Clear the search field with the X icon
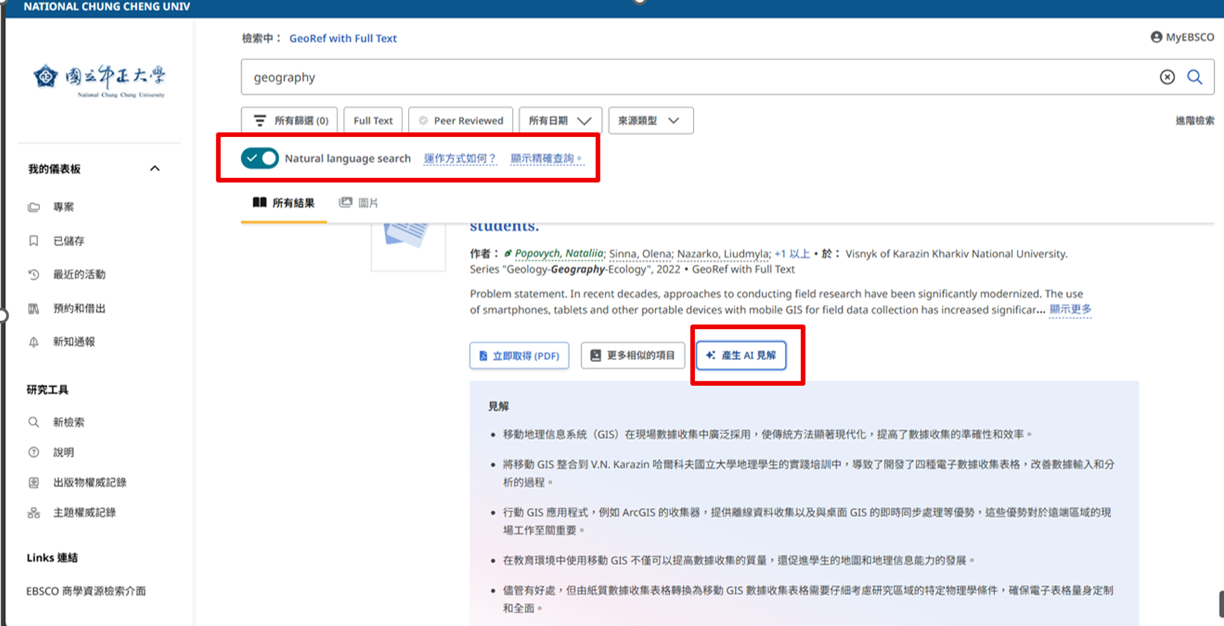 pyautogui.click(x=1167, y=77)
